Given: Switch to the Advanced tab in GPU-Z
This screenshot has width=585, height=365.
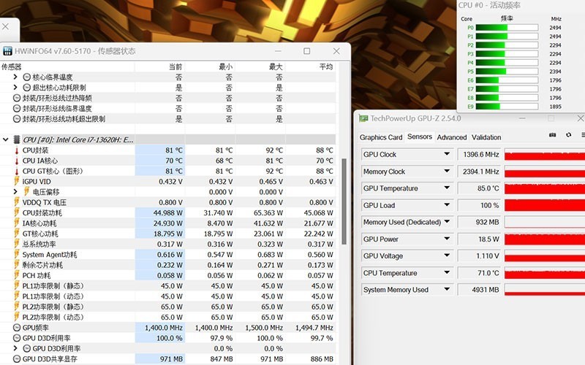Looking at the screenshot, I should coord(451,137).
